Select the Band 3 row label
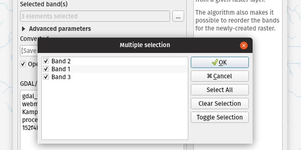 [x=61, y=77]
